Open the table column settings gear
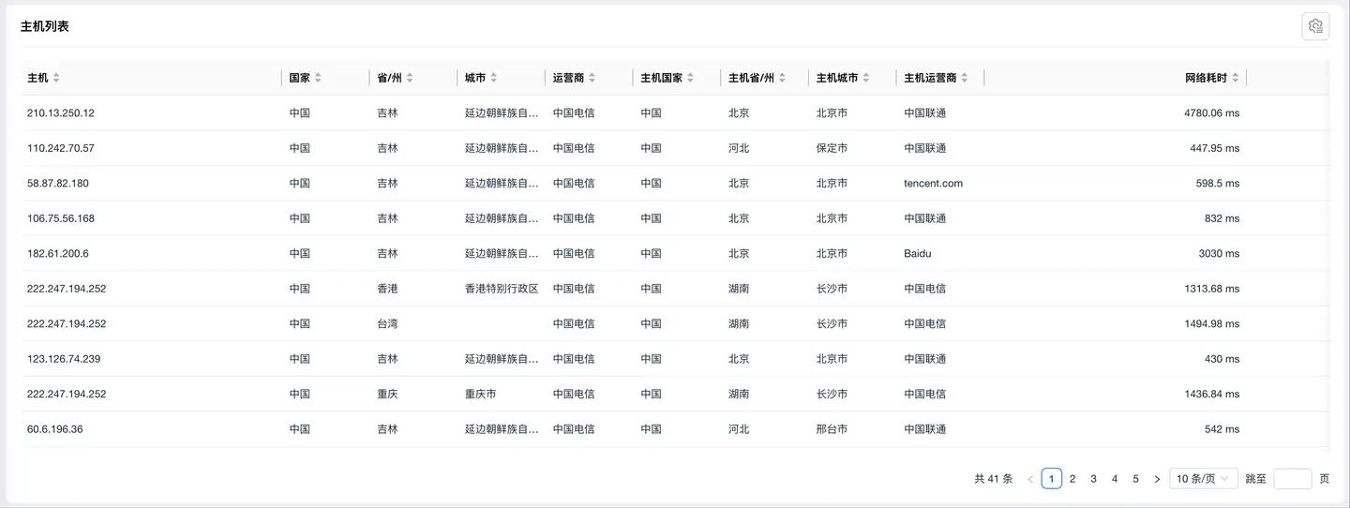The image size is (1350, 508). (x=1315, y=26)
